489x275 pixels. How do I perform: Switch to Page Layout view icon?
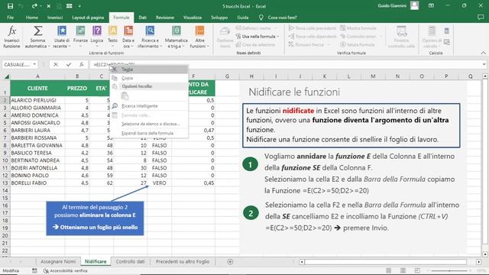click(x=403, y=270)
